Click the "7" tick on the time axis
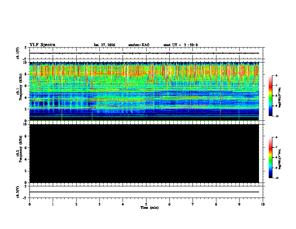Image resolution: width=296 pixels, height=229 pixels. 193,204
